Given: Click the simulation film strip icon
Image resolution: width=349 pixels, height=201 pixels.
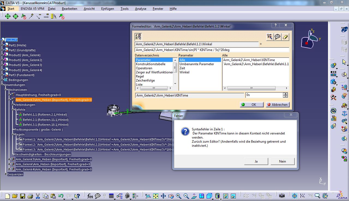Looking at the screenshot, I should coord(333,74).
